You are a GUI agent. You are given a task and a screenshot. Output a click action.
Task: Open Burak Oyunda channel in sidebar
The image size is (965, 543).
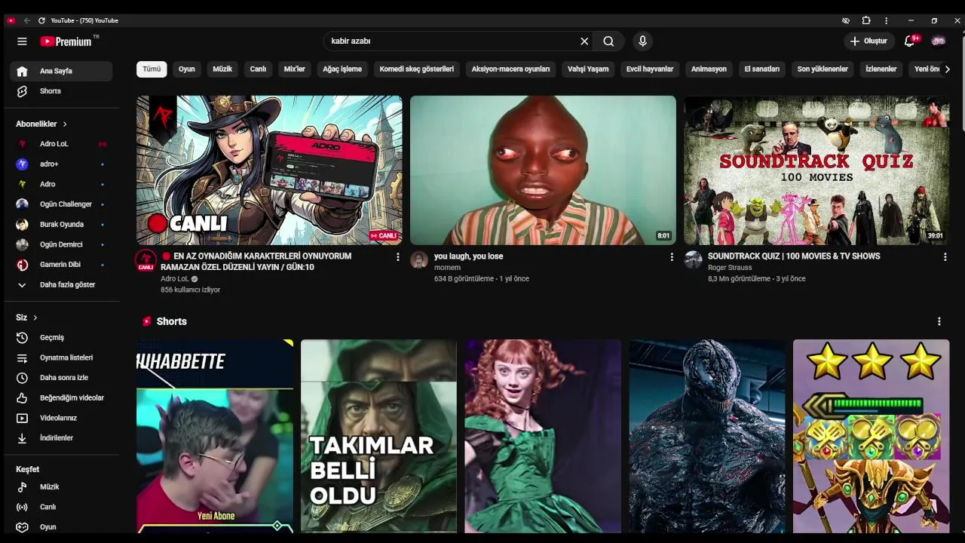pyautogui.click(x=61, y=224)
